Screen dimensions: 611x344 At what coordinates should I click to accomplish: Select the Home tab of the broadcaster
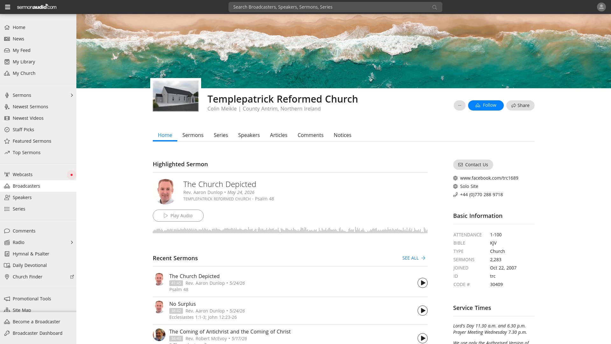[165, 135]
